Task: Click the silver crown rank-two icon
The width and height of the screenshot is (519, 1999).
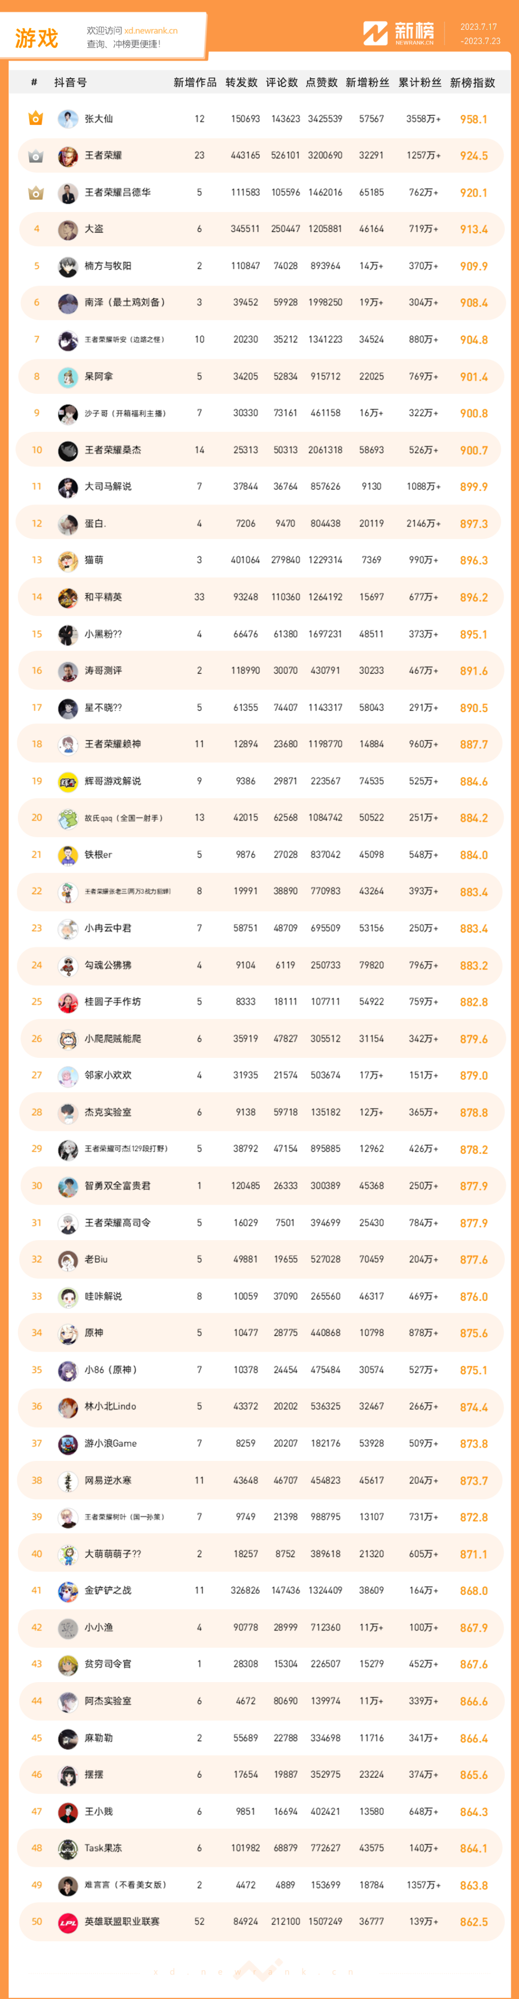Action: [36, 156]
